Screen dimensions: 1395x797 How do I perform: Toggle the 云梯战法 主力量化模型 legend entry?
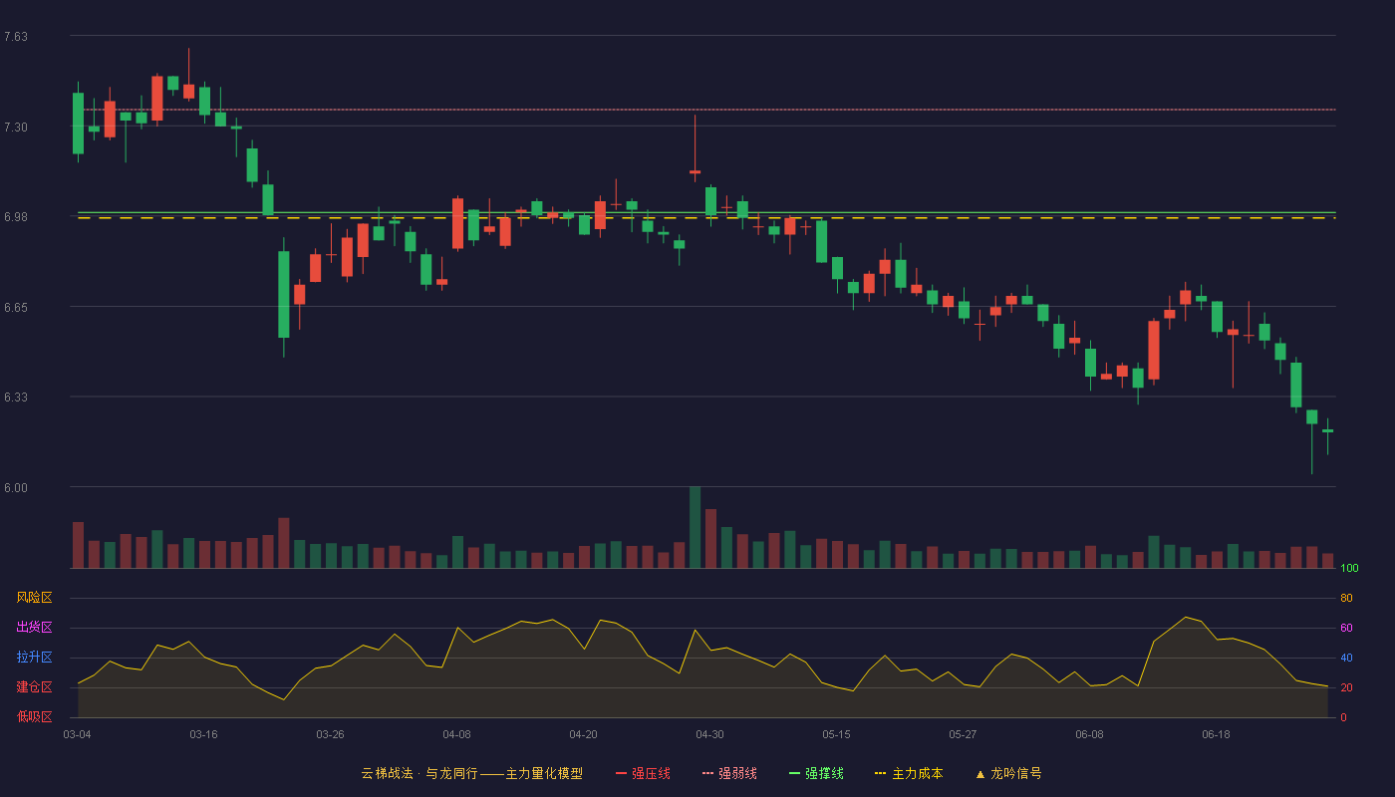[x=472, y=773]
